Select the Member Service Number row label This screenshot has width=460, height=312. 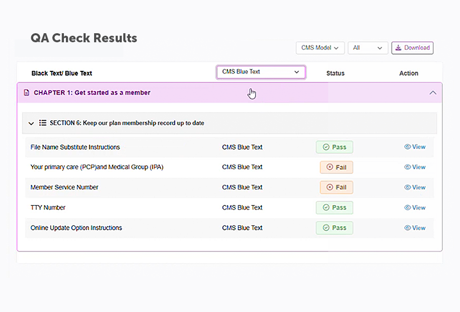point(64,187)
